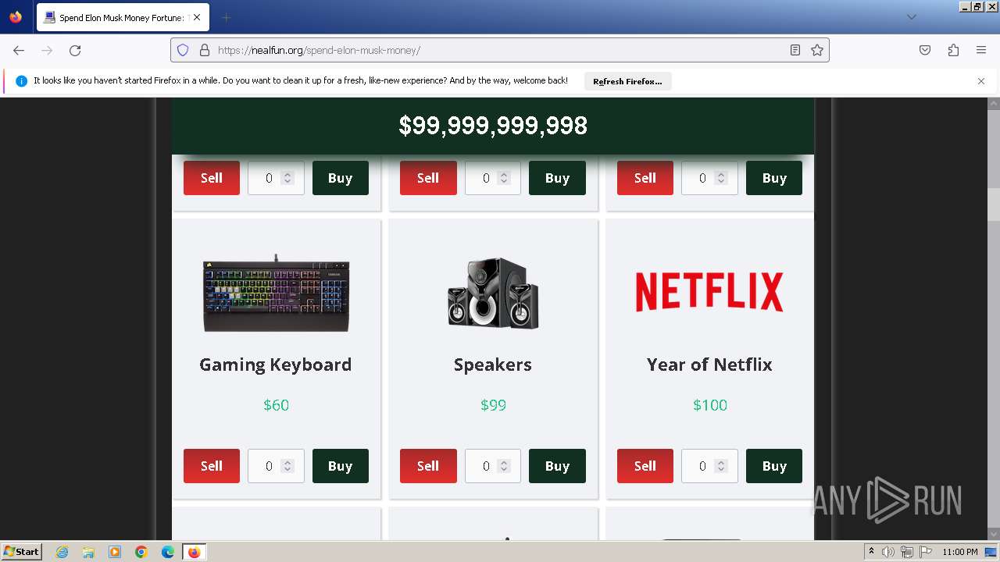1000x562 pixels.
Task: Click the address bar URL field
Action: coord(500,50)
